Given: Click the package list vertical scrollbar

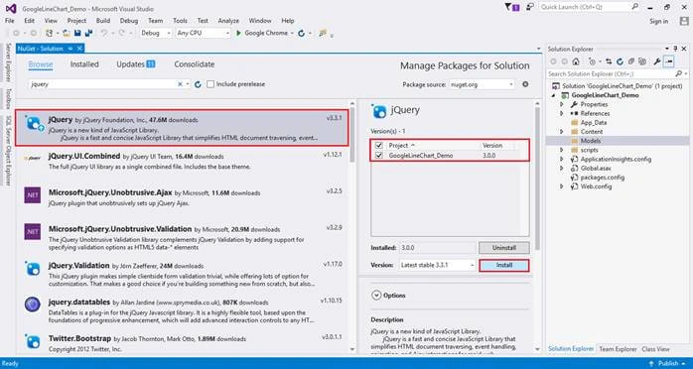Looking at the screenshot, I should (x=352, y=135).
